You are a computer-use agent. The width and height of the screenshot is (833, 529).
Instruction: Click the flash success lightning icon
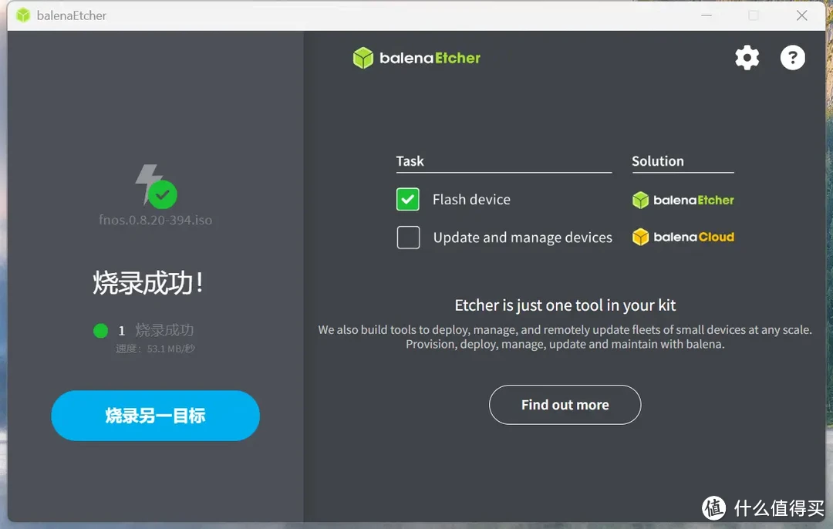[x=155, y=186]
